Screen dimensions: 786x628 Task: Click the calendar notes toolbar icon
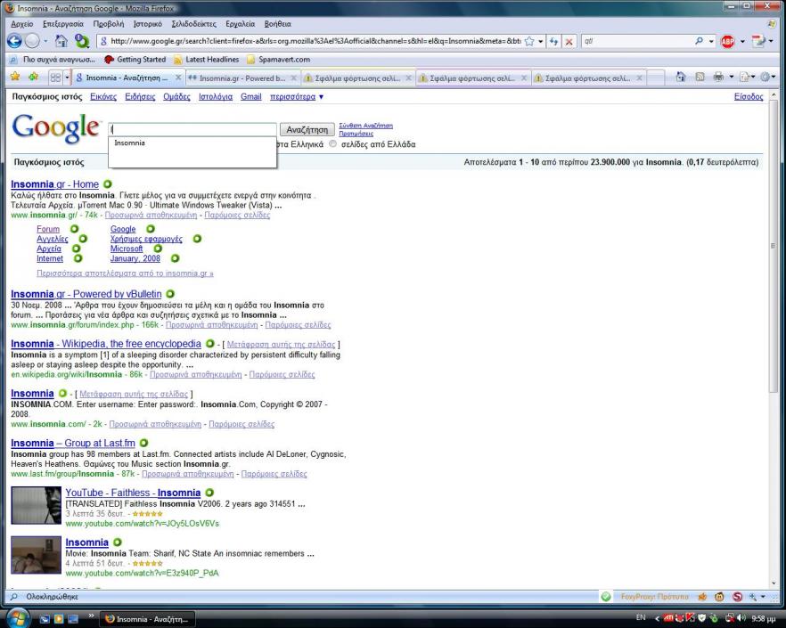[757, 42]
